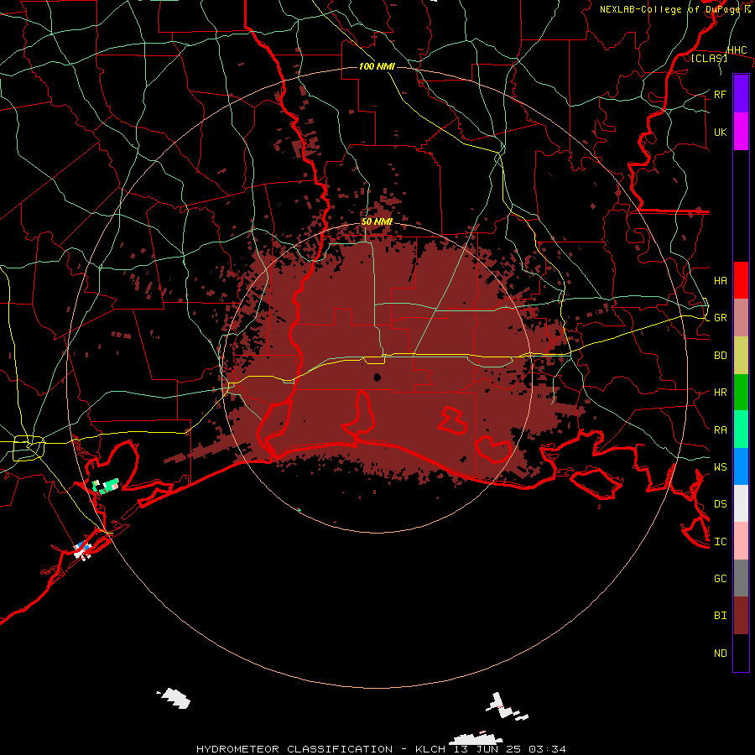Click the 'WS' legend label
Image resolution: width=755 pixels, height=755 pixels.
[721, 467]
